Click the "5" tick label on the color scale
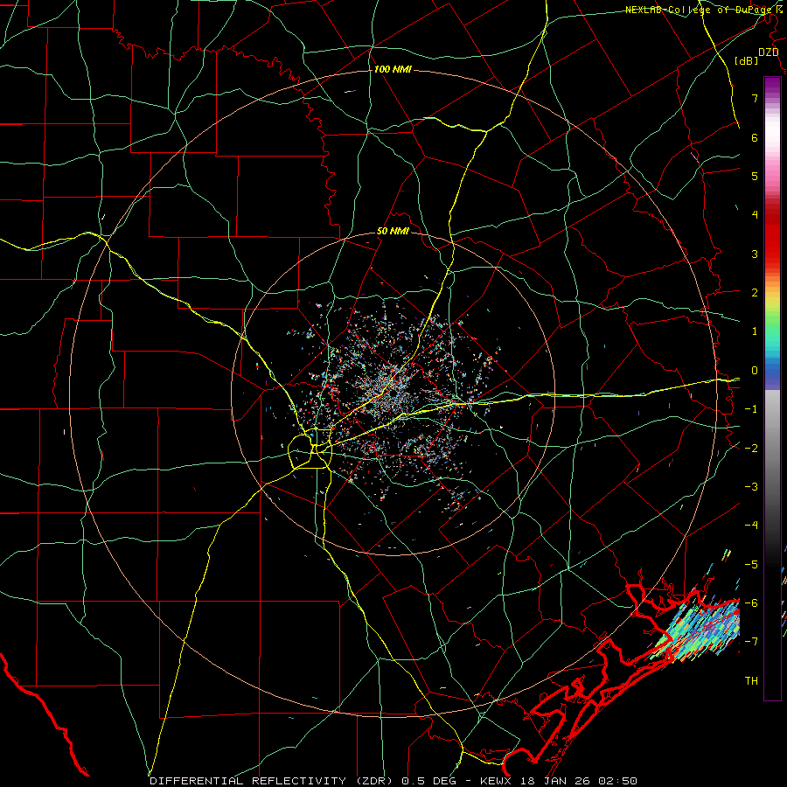Image resolution: width=787 pixels, height=787 pixels. [x=755, y=176]
